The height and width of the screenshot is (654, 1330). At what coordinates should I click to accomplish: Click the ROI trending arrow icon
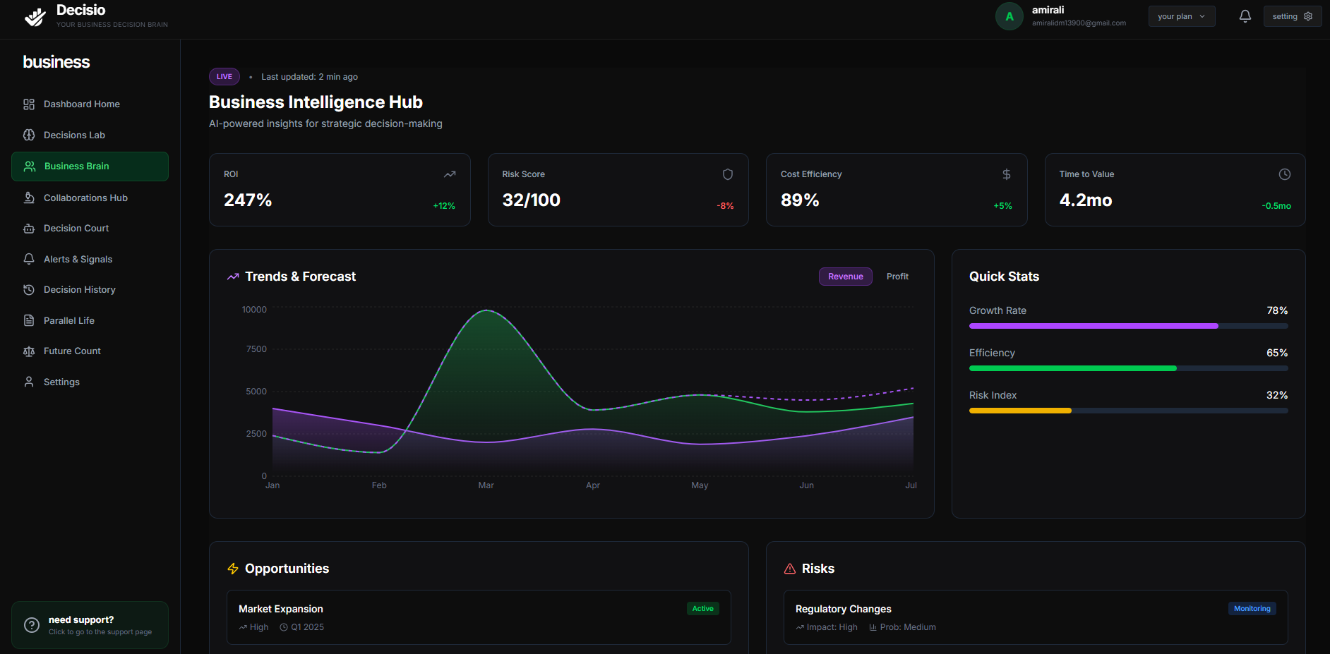(x=450, y=174)
